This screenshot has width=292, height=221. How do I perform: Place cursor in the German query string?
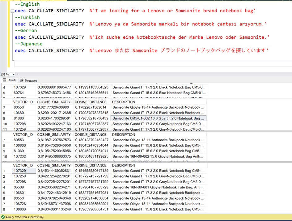(x=179, y=37)
